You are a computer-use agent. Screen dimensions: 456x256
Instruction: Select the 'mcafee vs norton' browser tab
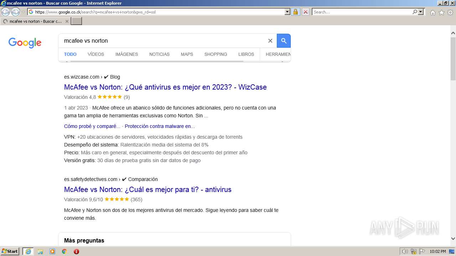(35, 21)
